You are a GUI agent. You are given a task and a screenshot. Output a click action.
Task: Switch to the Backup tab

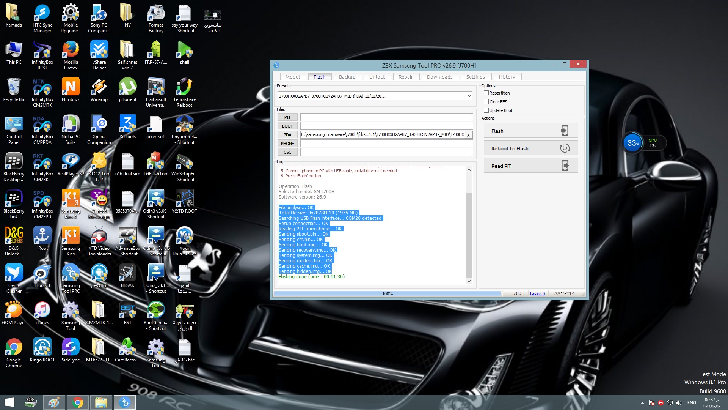(347, 77)
